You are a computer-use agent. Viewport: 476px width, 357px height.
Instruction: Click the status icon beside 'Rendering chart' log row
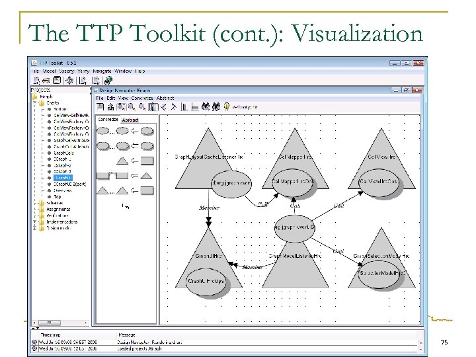click(x=34, y=342)
